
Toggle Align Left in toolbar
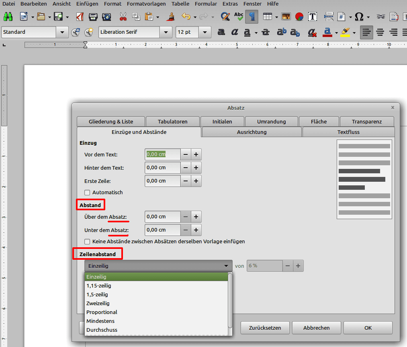pyautogui.click(x=366, y=32)
